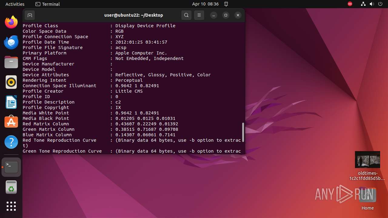Open Ubuntu Software store
This screenshot has width=388, height=218.
click(11, 122)
